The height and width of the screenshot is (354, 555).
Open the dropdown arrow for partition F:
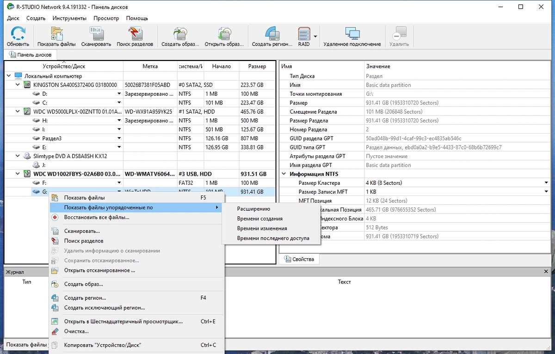pyautogui.click(x=119, y=183)
